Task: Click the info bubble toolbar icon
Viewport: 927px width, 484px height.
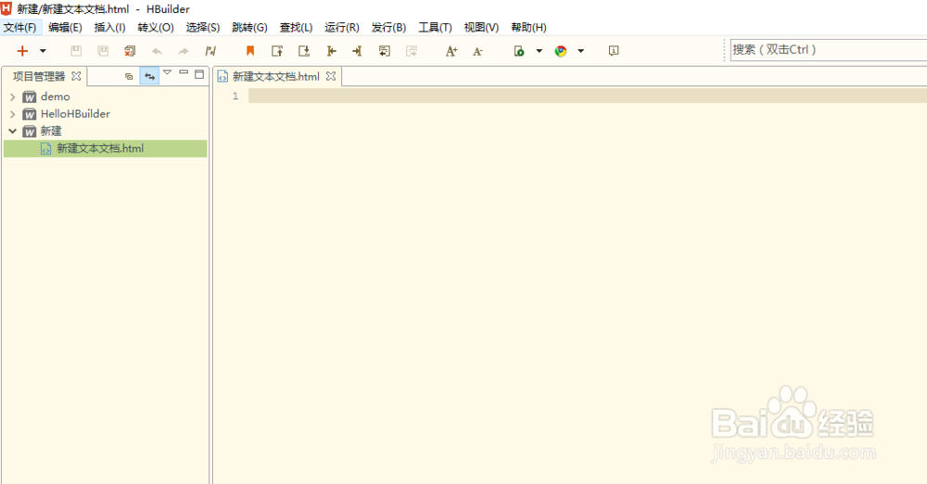Action: point(614,51)
